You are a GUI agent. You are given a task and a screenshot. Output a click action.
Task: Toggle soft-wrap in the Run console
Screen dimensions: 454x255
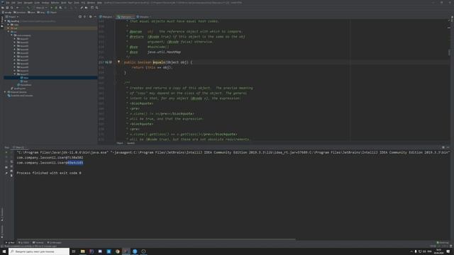11,161
